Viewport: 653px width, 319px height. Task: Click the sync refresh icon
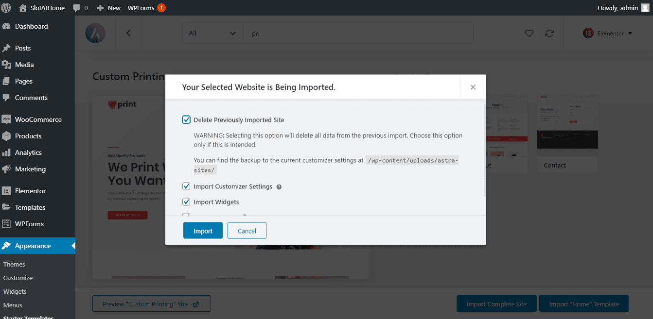pos(549,34)
